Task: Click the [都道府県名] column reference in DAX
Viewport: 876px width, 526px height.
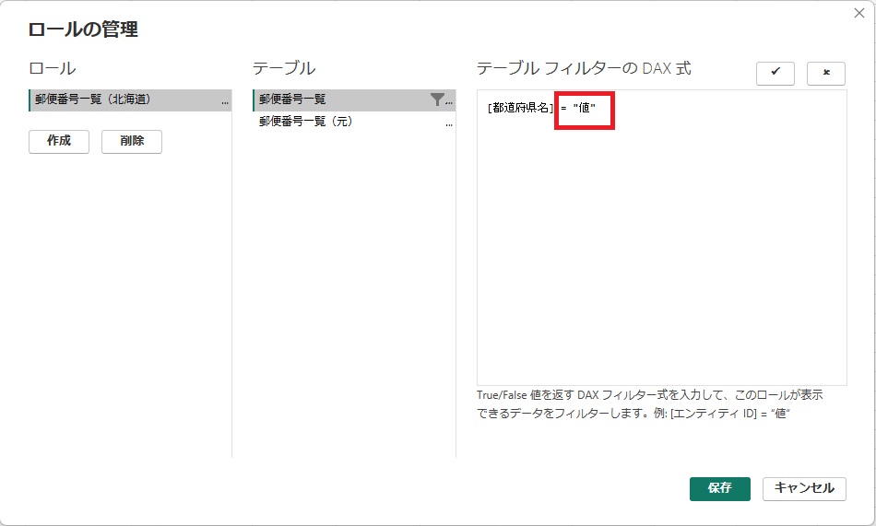Action: (520, 109)
